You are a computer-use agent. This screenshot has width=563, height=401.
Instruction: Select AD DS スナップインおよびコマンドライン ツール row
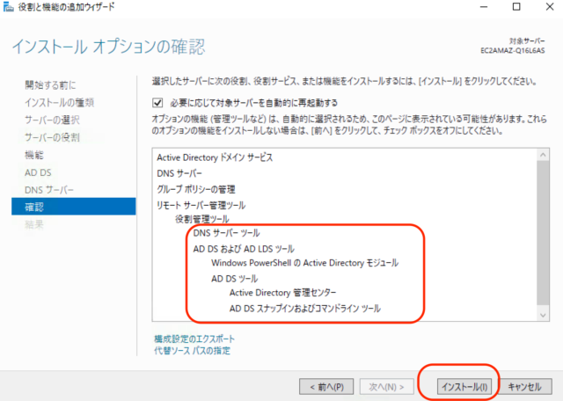pos(305,309)
